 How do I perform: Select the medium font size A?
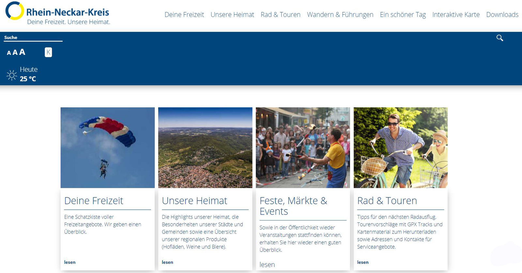click(x=15, y=53)
